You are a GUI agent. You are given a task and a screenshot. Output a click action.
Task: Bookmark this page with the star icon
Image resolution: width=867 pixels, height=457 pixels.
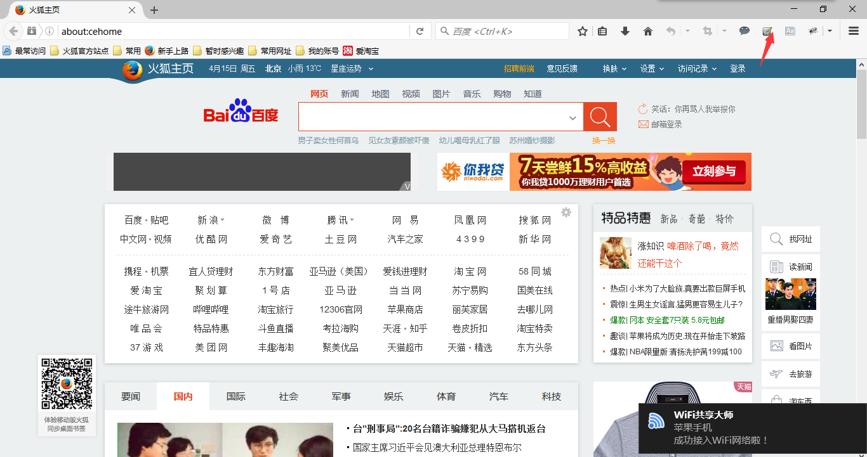click(x=583, y=31)
